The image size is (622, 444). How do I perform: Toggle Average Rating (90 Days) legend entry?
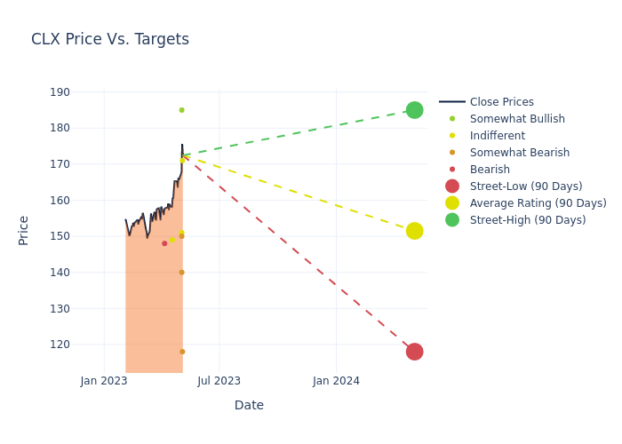[x=538, y=203]
